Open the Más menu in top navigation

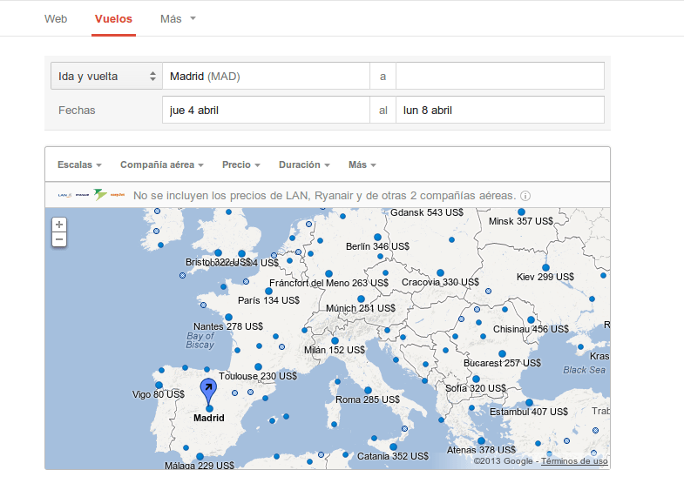(178, 18)
